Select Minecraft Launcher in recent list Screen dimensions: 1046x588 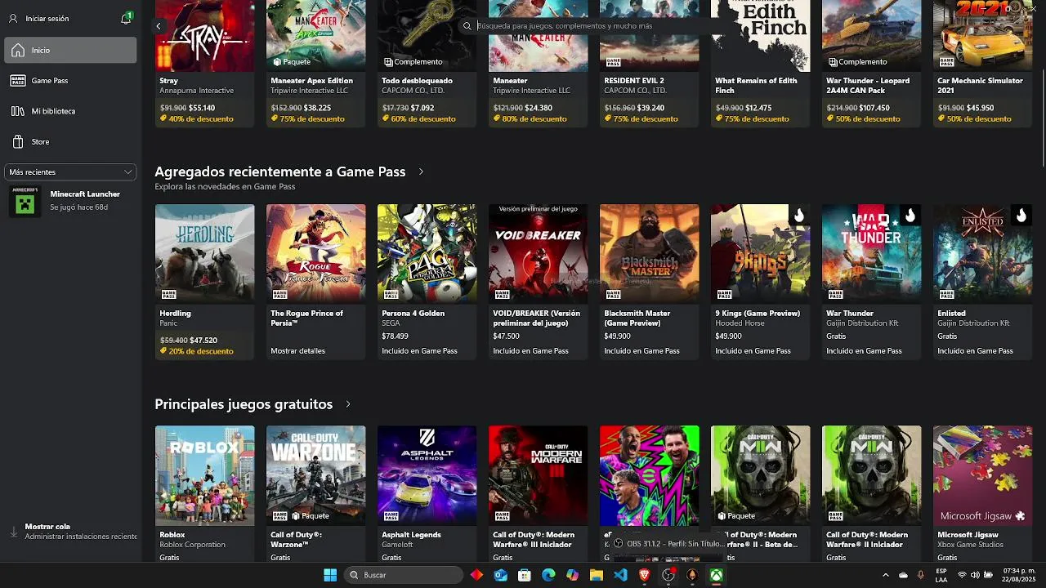(71, 201)
